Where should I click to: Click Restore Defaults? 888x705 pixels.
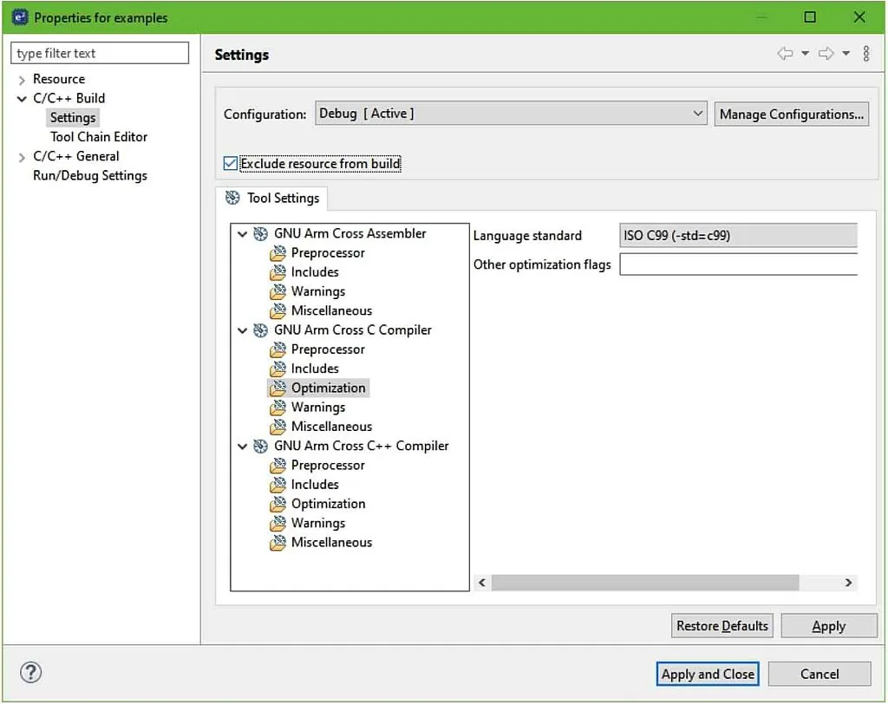pos(721,625)
